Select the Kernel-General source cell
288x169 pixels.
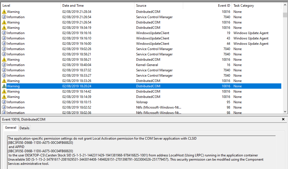click(147, 65)
